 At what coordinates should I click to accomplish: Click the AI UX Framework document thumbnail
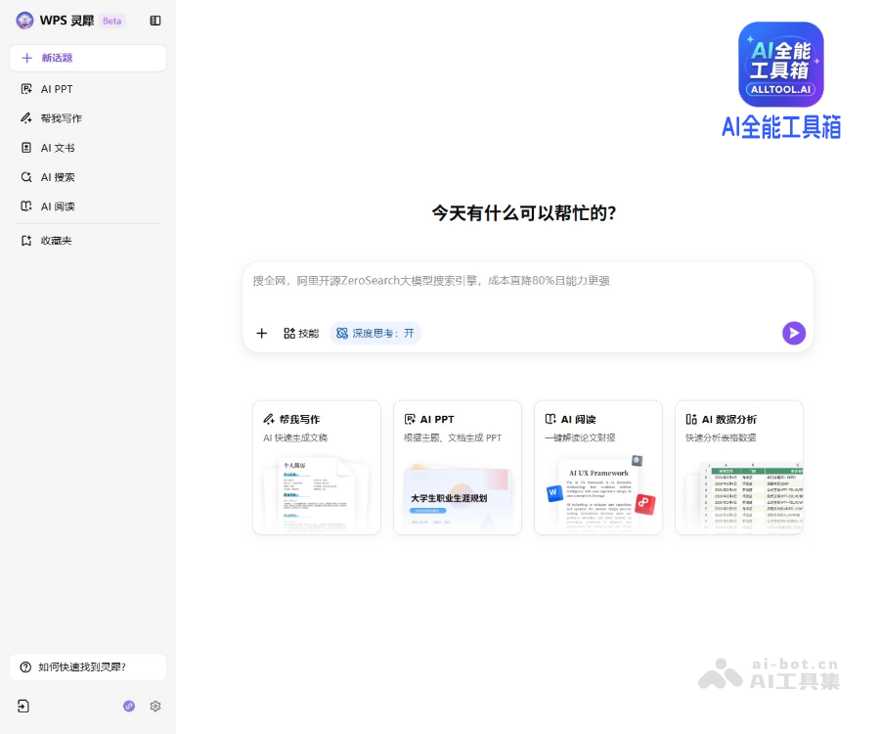(599, 495)
